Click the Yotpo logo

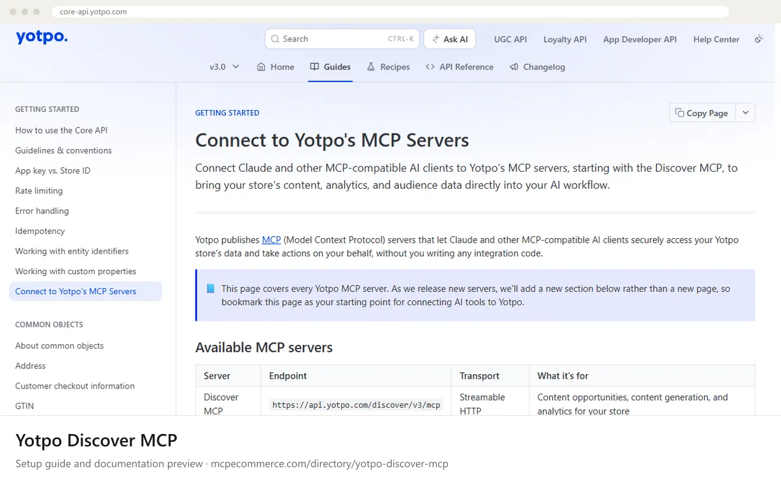[42, 38]
